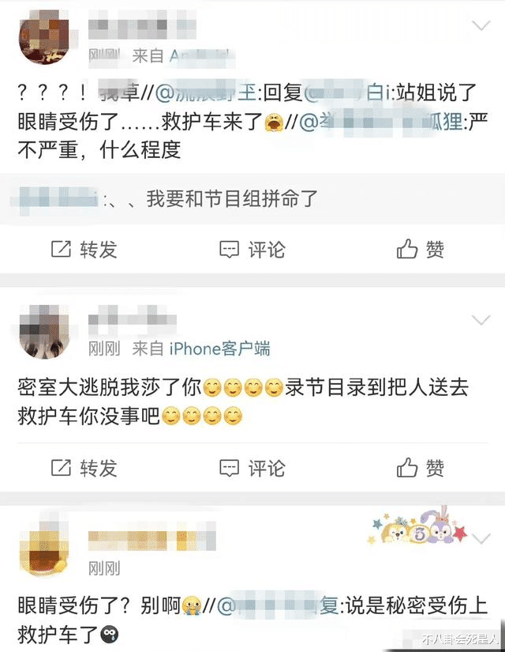Tap the comment bubble under the 密室大逃脱 post
The width and height of the screenshot is (505, 652).
230,468
